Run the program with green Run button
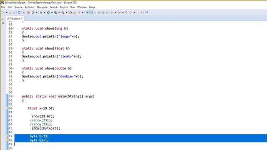267x150 pixels. click(x=48, y=12)
